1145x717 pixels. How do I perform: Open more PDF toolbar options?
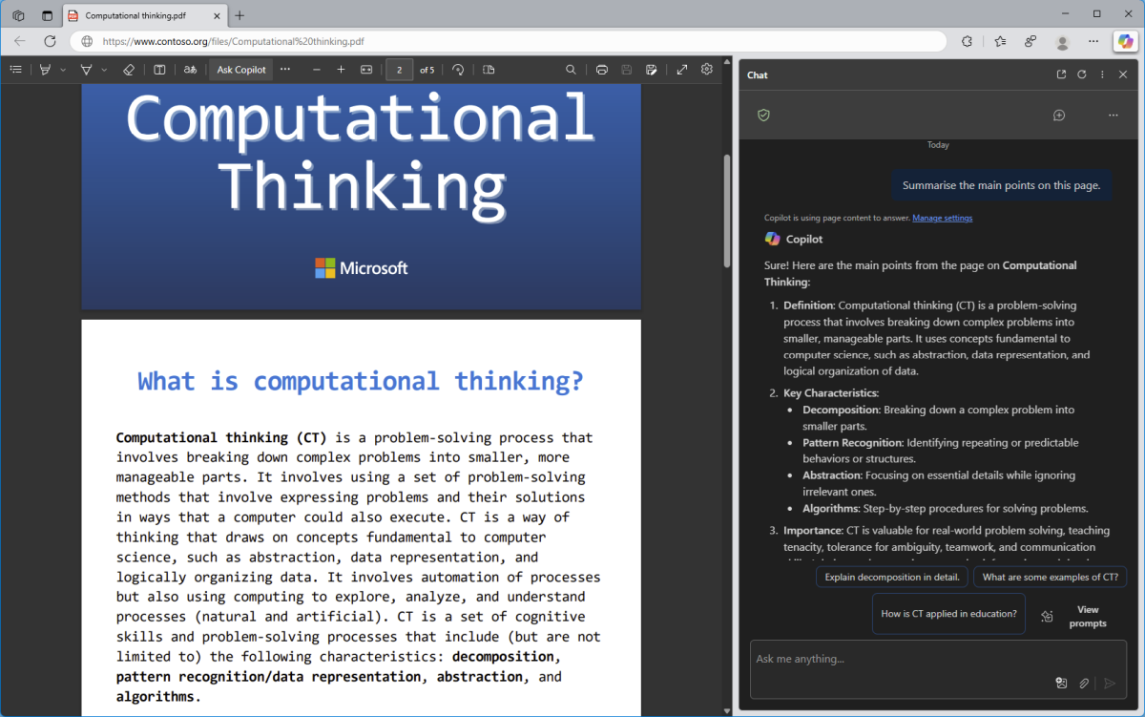284,70
